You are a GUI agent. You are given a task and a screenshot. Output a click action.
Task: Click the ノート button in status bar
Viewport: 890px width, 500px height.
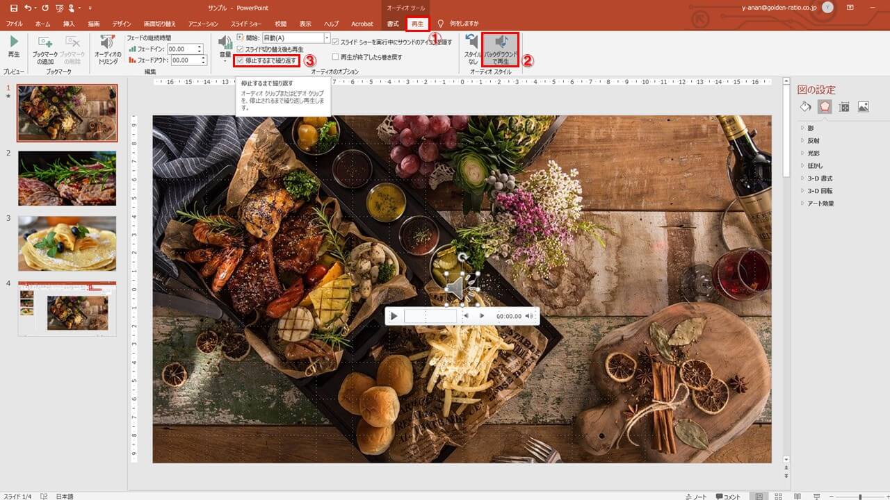pos(695,497)
